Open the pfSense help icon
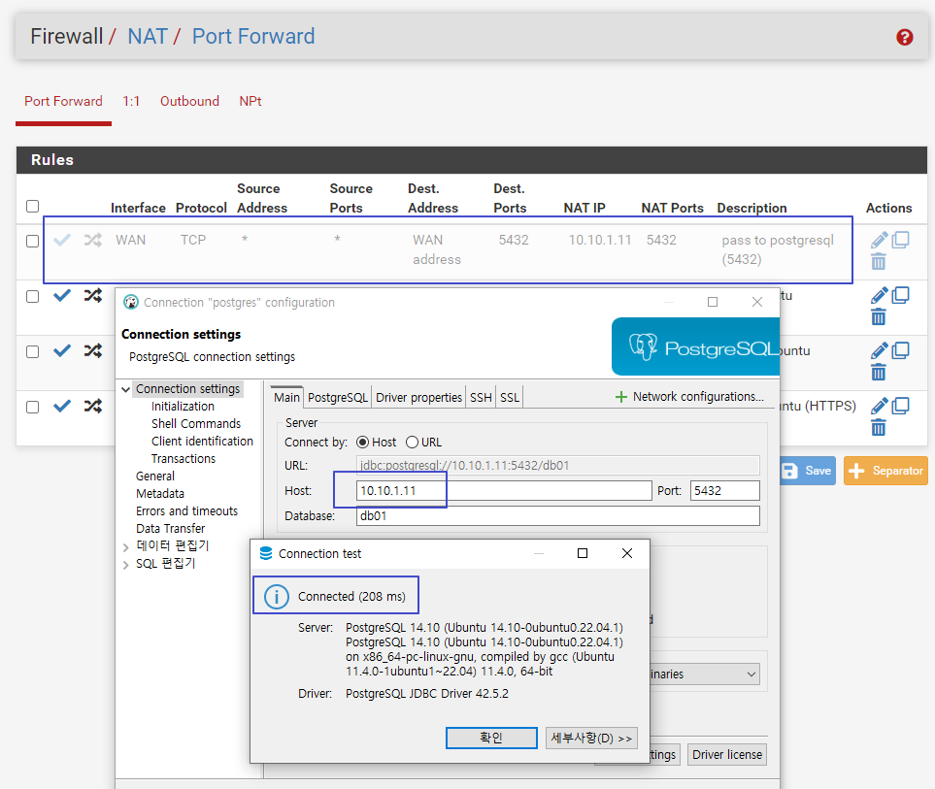Screen dimensions: 935x789 pyautogui.click(x=904, y=37)
